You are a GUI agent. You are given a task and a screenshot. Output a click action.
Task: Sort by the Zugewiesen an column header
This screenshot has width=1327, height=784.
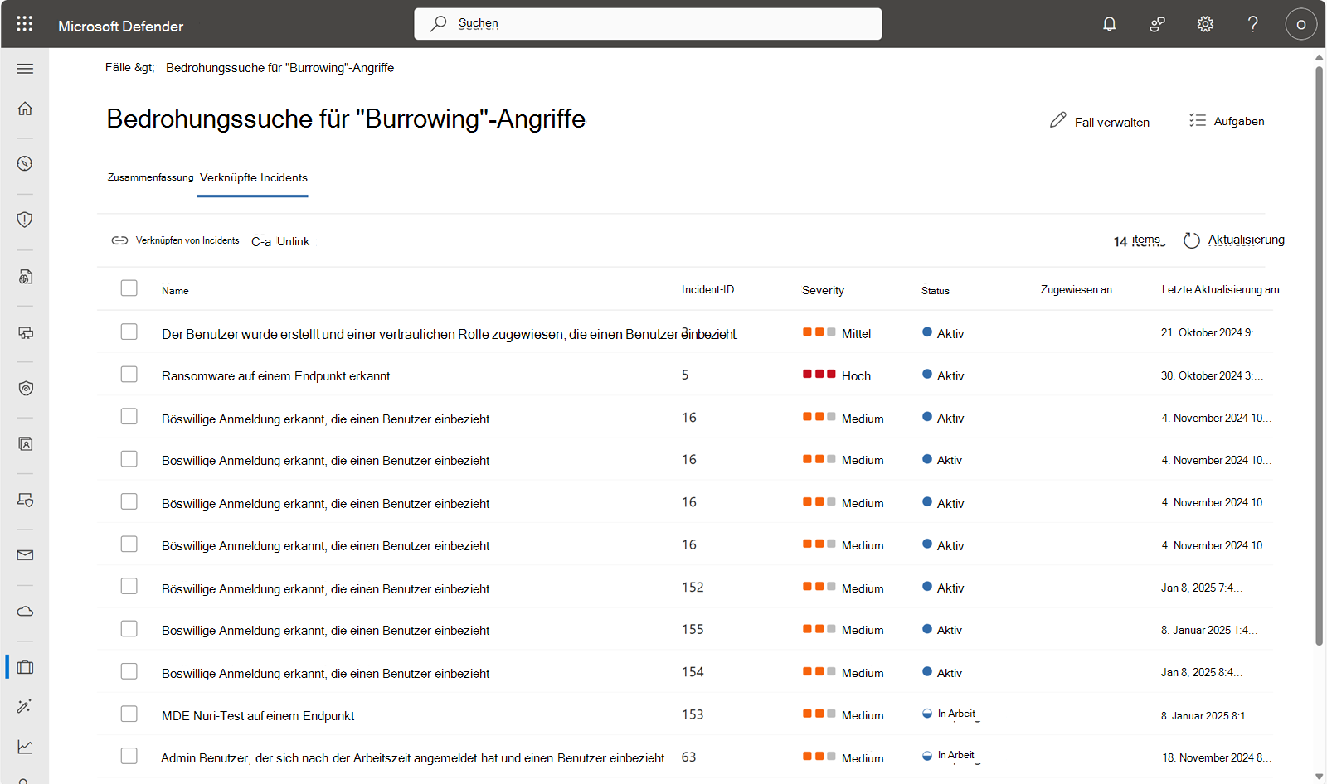coord(1077,290)
